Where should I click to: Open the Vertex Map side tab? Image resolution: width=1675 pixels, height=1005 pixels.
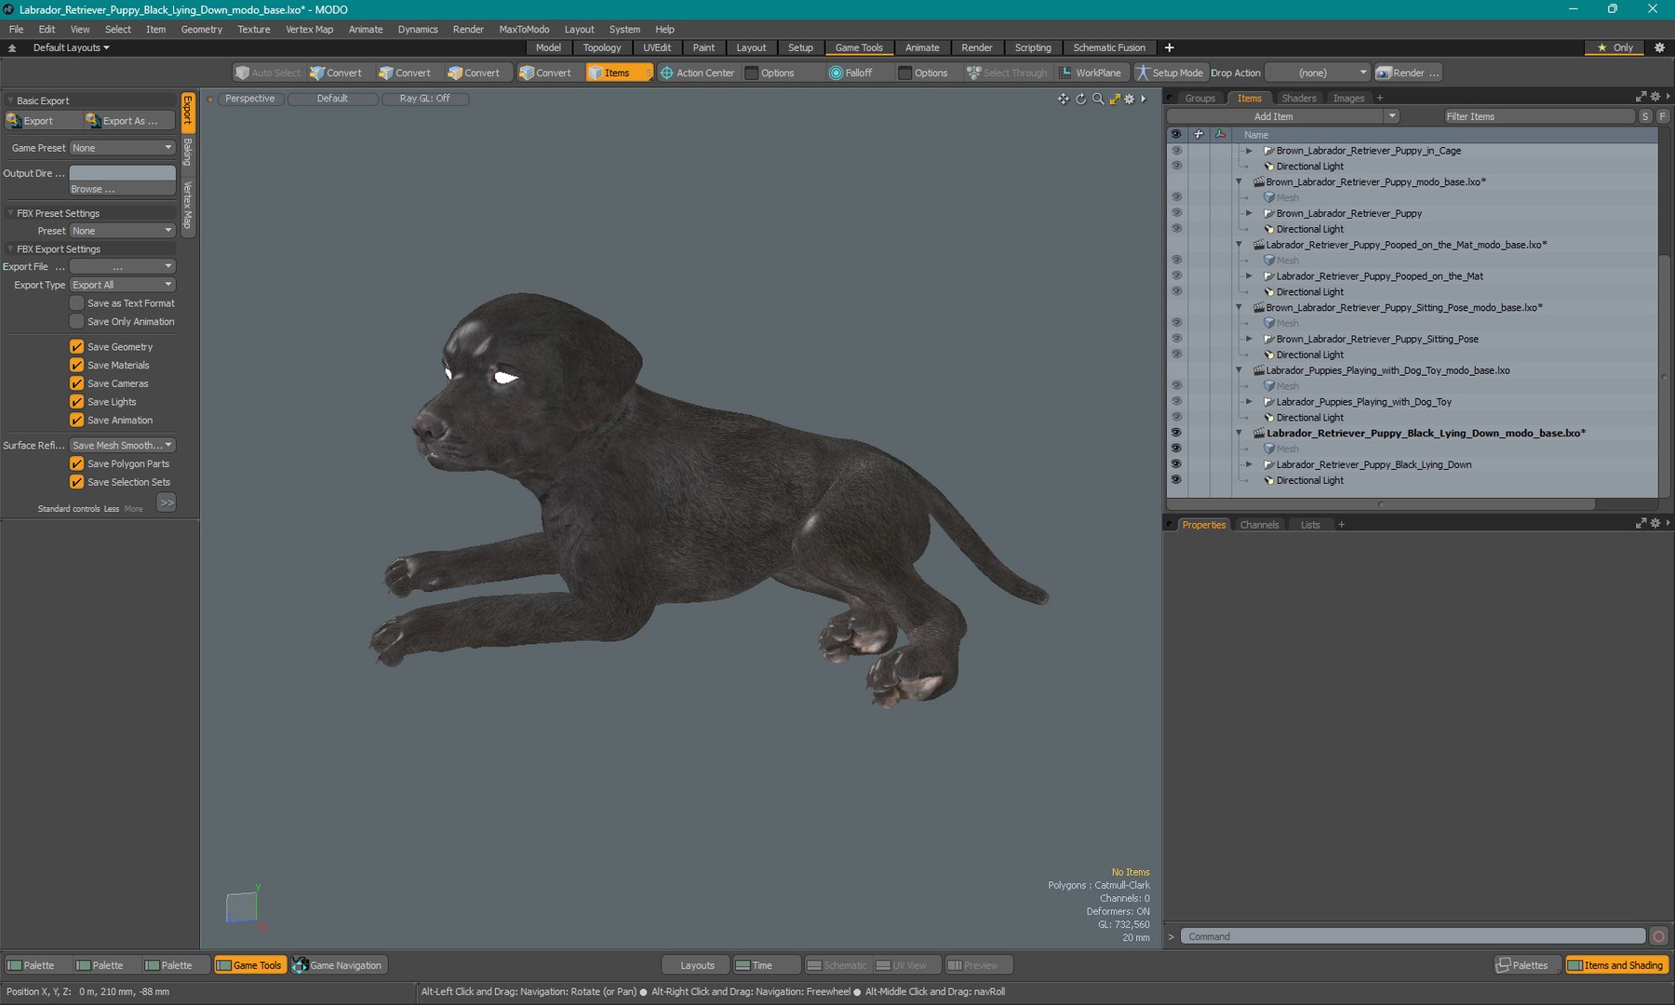(x=187, y=205)
